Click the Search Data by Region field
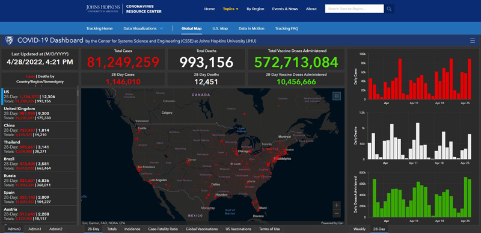The image size is (481, 233). pyautogui.click(x=354, y=9)
